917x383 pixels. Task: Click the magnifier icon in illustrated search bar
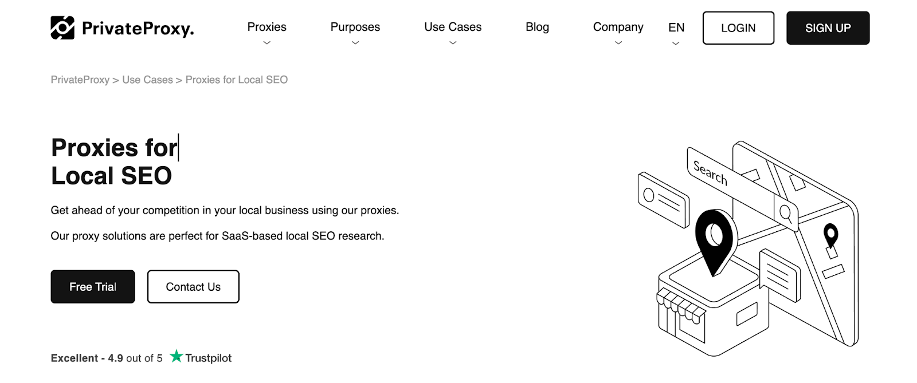[x=786, y=214]
